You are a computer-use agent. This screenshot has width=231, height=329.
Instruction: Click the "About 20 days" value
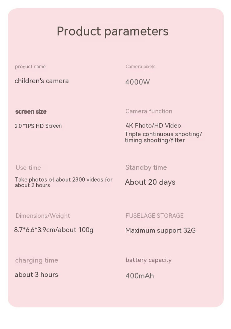coord(150,182)
